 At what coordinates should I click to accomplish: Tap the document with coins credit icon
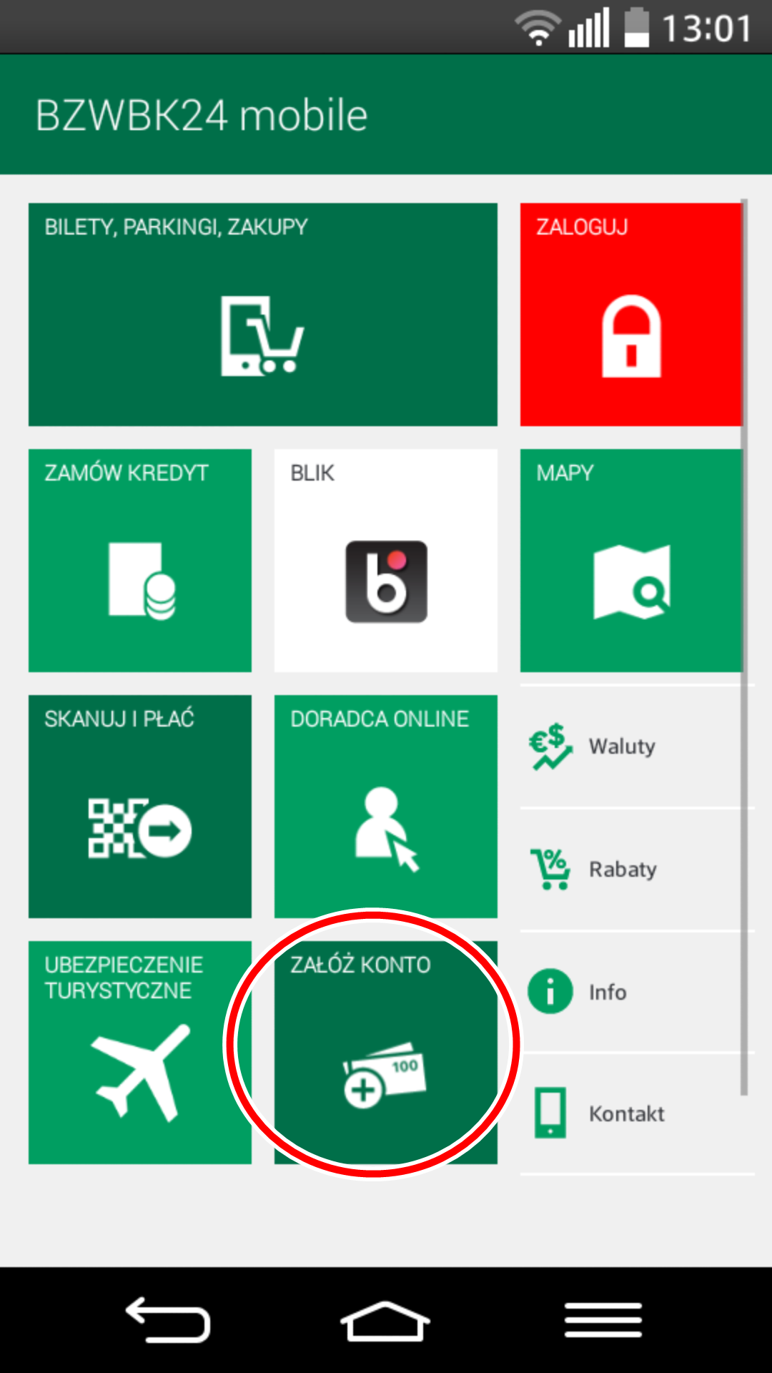point(142,581)
